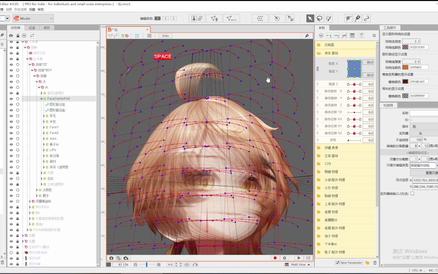Add two keys with the parameter palette icon

329,36
